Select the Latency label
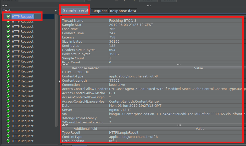246x146 pixels. (x=68, y=37)
